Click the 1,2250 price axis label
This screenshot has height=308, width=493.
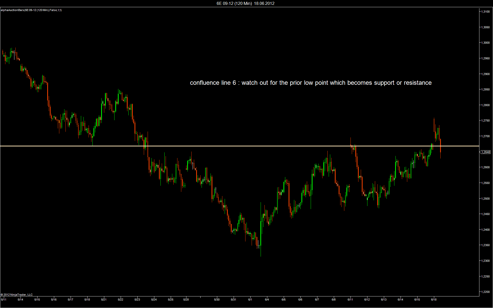pyautogui.click(x=485, y=276)
